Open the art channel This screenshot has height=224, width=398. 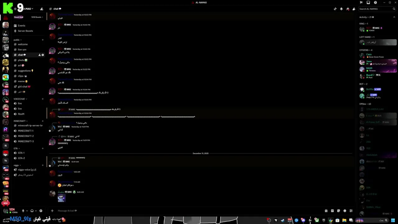point(29,65)
